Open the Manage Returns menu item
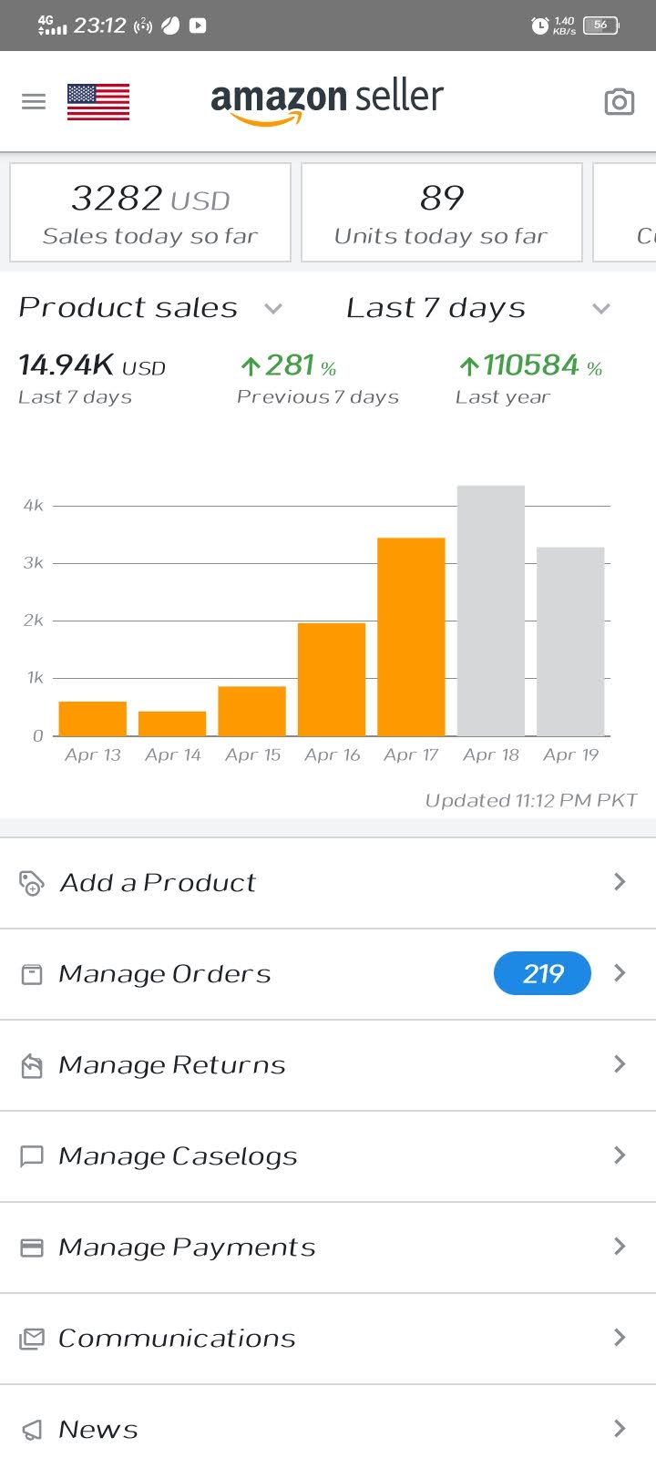Viewport: 656px width, 1458px height. pos(328,1065)
